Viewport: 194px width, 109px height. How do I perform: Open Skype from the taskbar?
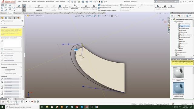(x=82, y=107)
